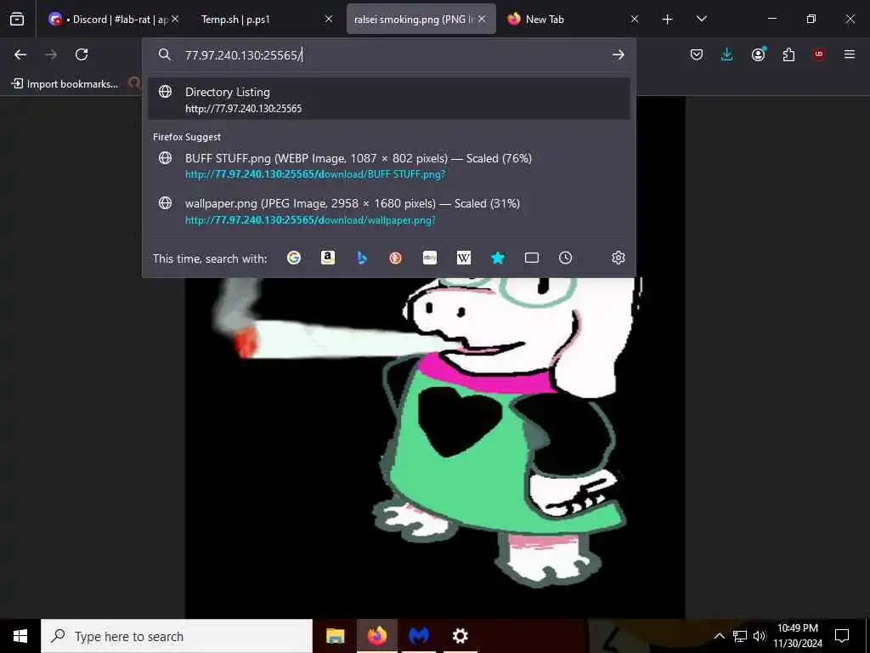Open the Firefox account icon
This screenshot has width=870, height=653.
click(758, 54)
